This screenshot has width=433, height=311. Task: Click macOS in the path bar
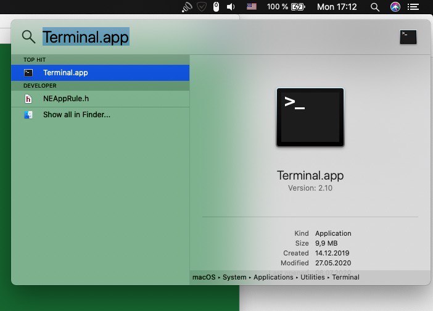(x=204, y=277)
